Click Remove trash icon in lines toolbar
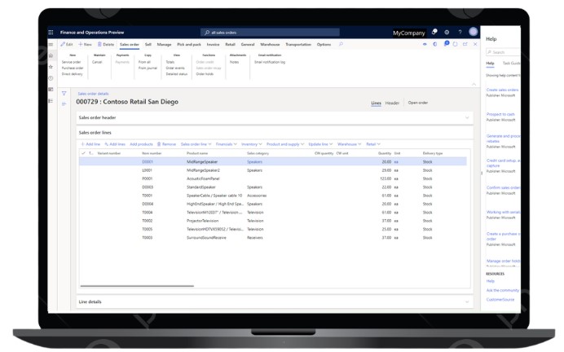 point(166,144)
